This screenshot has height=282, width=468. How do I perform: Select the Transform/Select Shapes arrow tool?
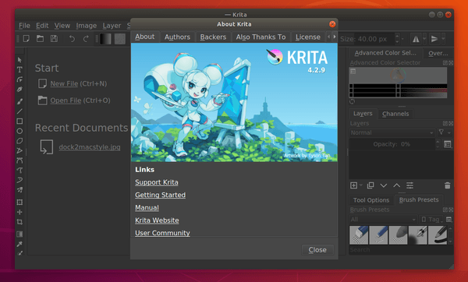[x=19, y=60]
